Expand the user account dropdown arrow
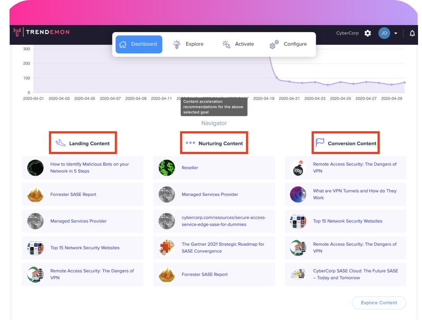The image size is (422, 324). 396,33
